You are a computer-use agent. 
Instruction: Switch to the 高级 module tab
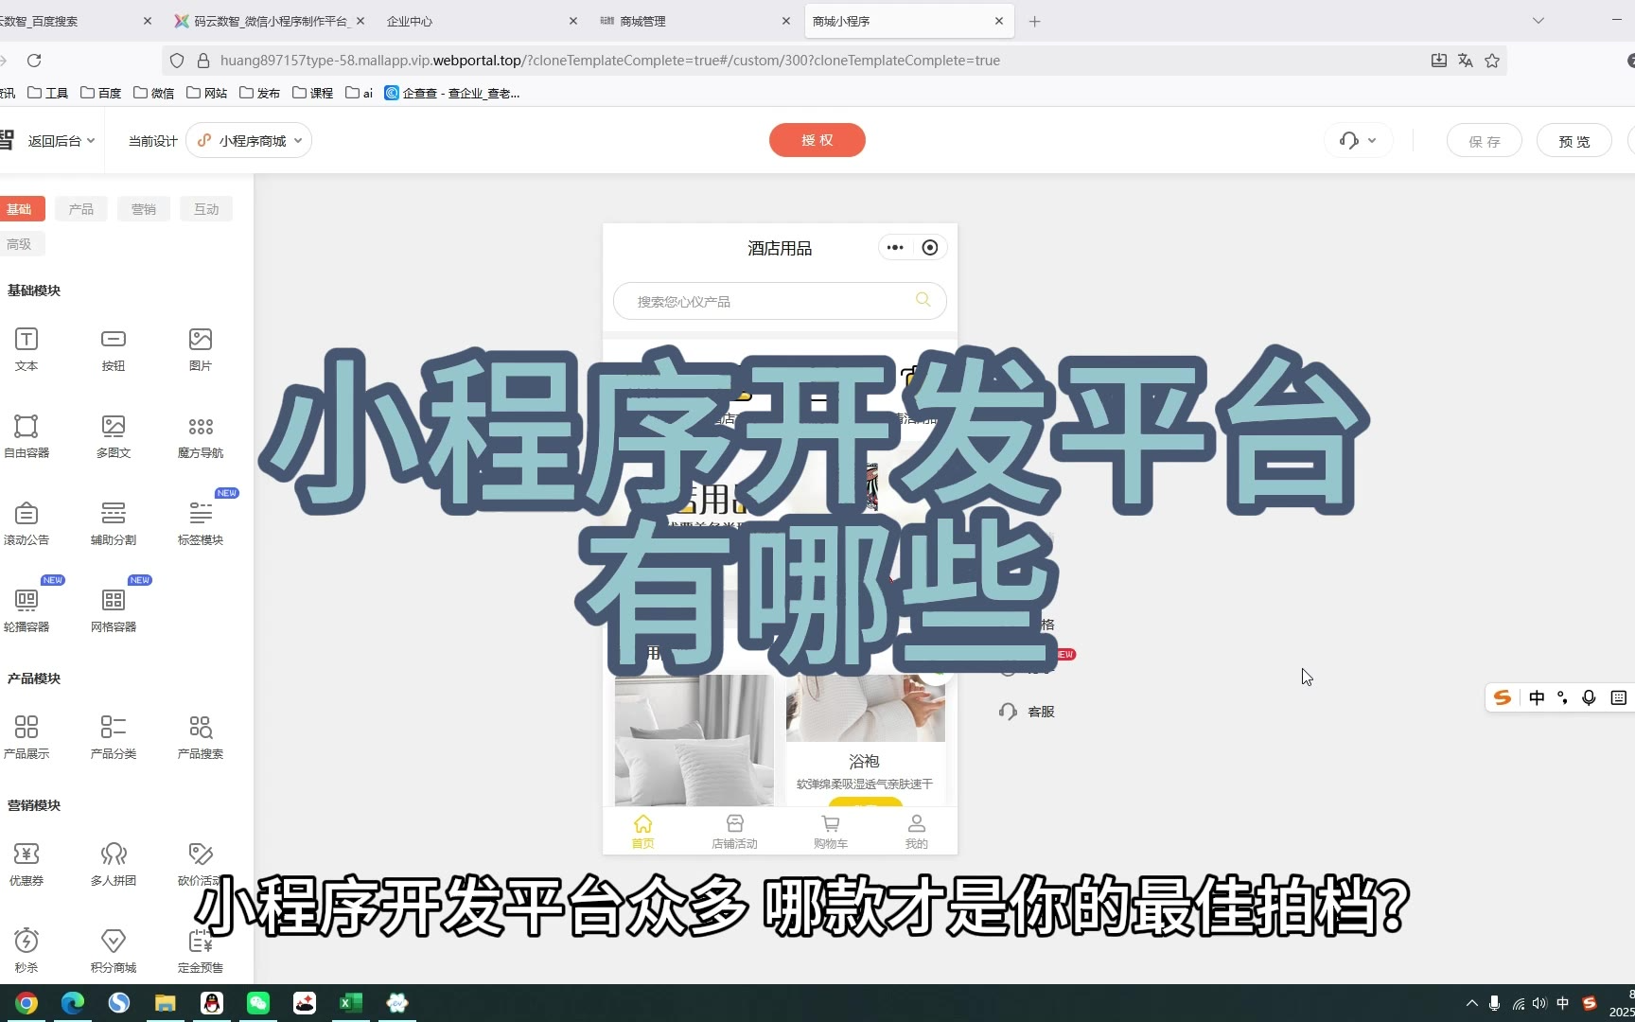click(x=19, y=244)
